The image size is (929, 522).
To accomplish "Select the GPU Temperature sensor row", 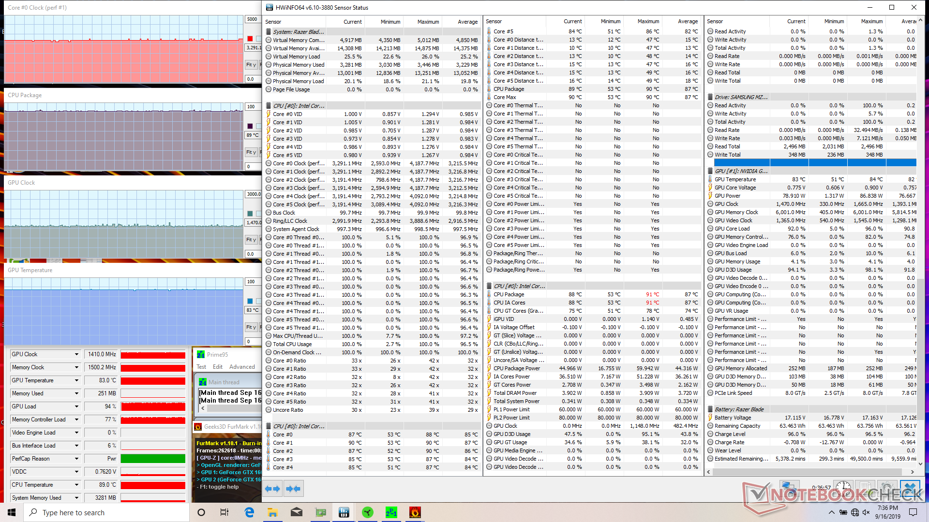I will tap(735, 179).
